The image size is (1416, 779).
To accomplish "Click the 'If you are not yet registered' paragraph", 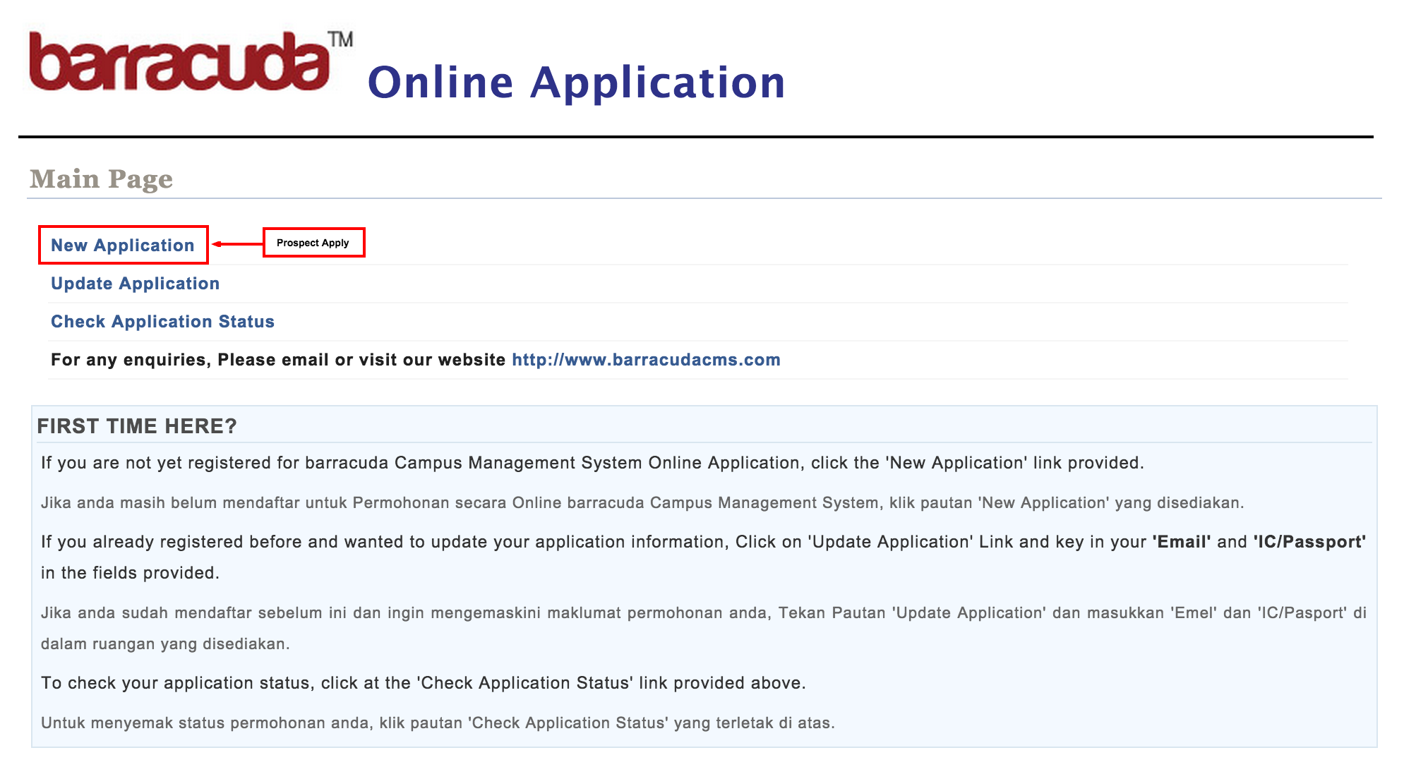I will point(592,463).
